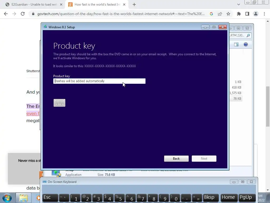Click the tilde key on On-Screen Keyboard
The height and width of the screenshot is (203, 270).
(x=64, y=198)
